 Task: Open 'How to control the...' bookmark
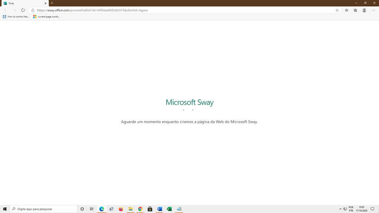click(16, 16)
